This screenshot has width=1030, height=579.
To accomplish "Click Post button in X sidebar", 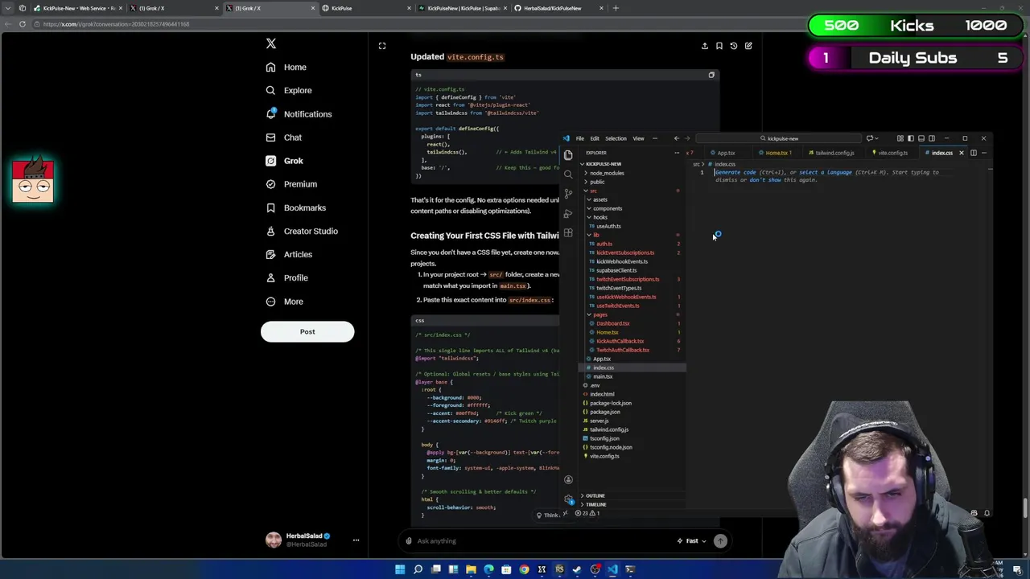I will (307, 331).
